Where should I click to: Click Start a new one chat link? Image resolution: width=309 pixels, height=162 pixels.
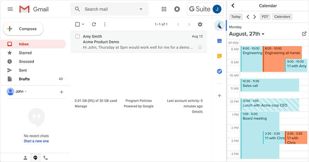[36, 141]
